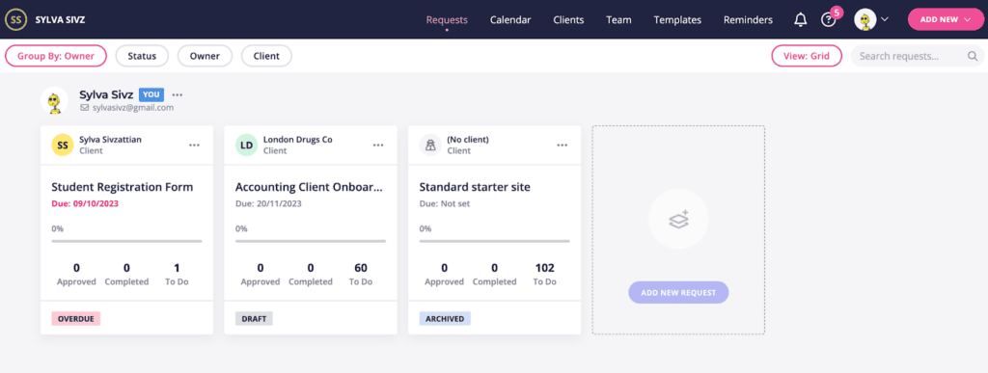Open the Reminders tab
988x373 pixels.
(748, 19)
